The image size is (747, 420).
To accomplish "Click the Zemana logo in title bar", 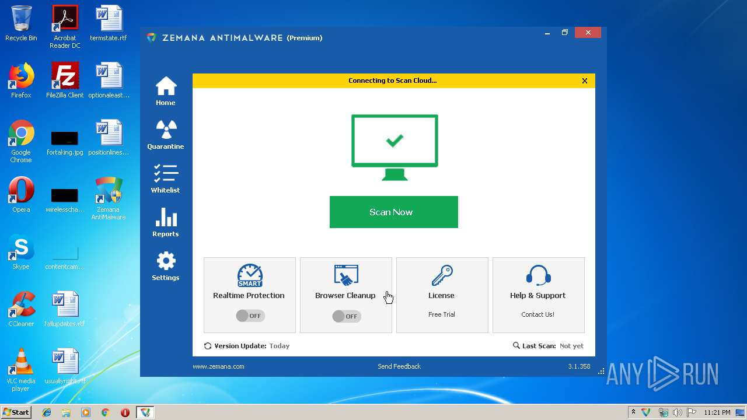I will click(x=152, y=38).
